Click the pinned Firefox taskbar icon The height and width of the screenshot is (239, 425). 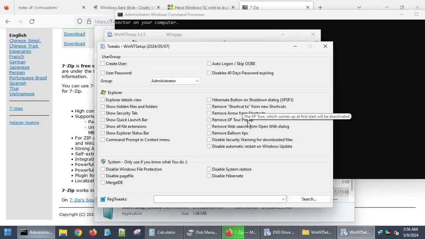coord(93,232)
